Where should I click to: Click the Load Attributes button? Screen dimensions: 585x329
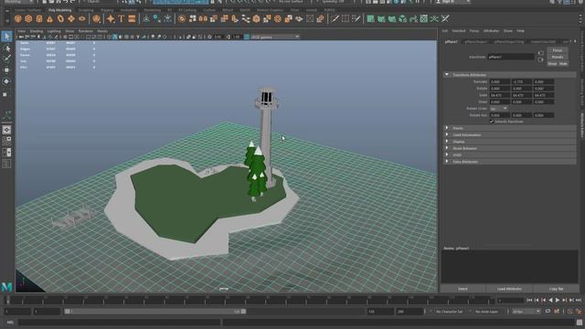509,289
